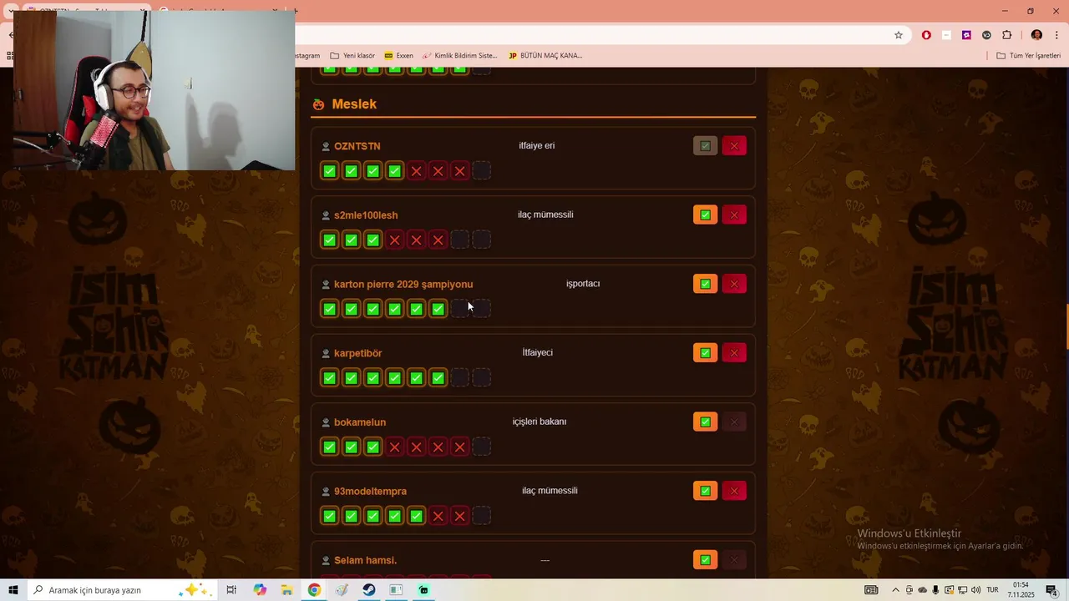Image resolution: width=1069 pixels, height=601 pixels.
Task: Click the webcam overlay thumbnail
Action: (155, 90)
